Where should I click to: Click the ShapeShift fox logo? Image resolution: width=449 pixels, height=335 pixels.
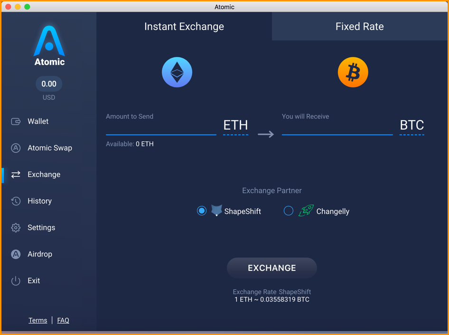[x=216, y=211]
